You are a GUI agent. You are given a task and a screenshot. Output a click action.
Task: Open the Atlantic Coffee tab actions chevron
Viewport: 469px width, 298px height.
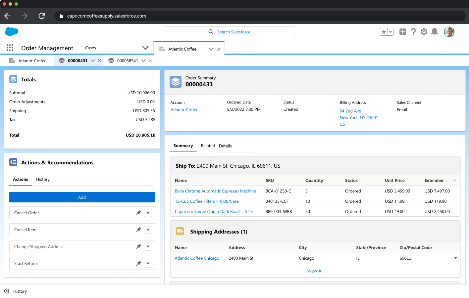click(211, 49)
